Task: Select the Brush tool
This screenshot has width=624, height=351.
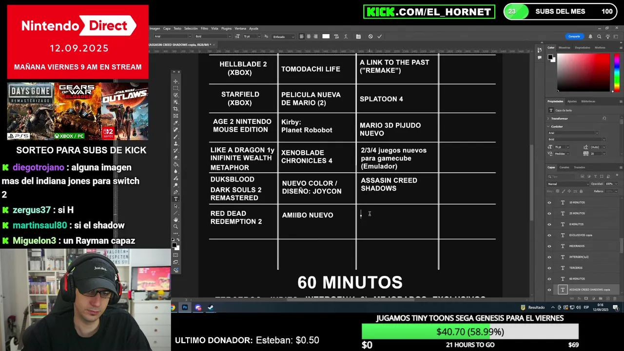Action: tap(175, 137)
